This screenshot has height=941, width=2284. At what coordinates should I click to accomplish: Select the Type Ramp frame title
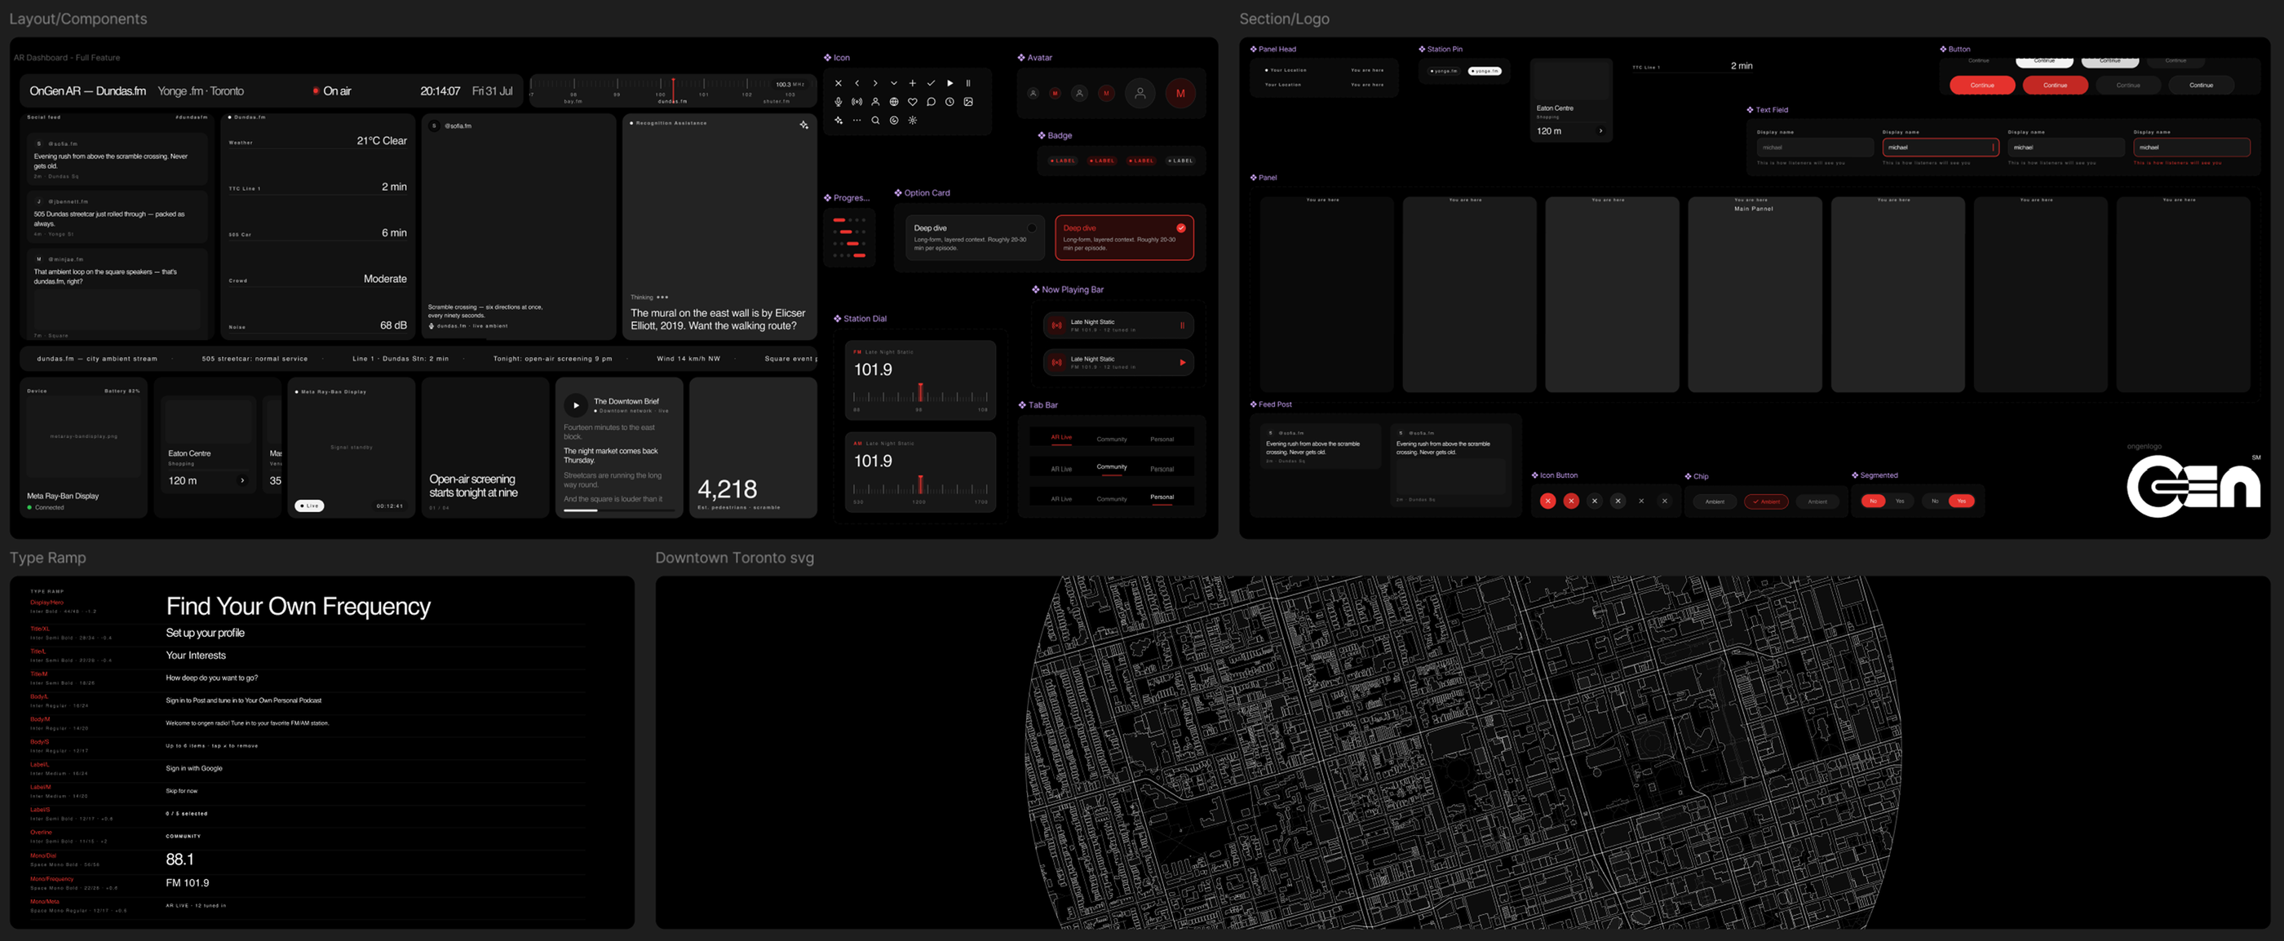[48, 557]
